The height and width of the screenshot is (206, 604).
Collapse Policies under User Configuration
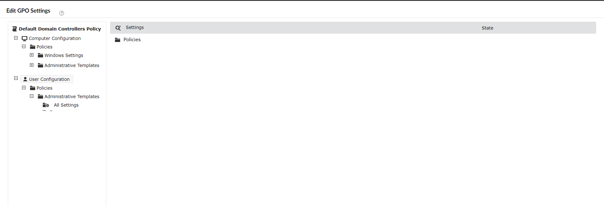[x=24, y=88]
